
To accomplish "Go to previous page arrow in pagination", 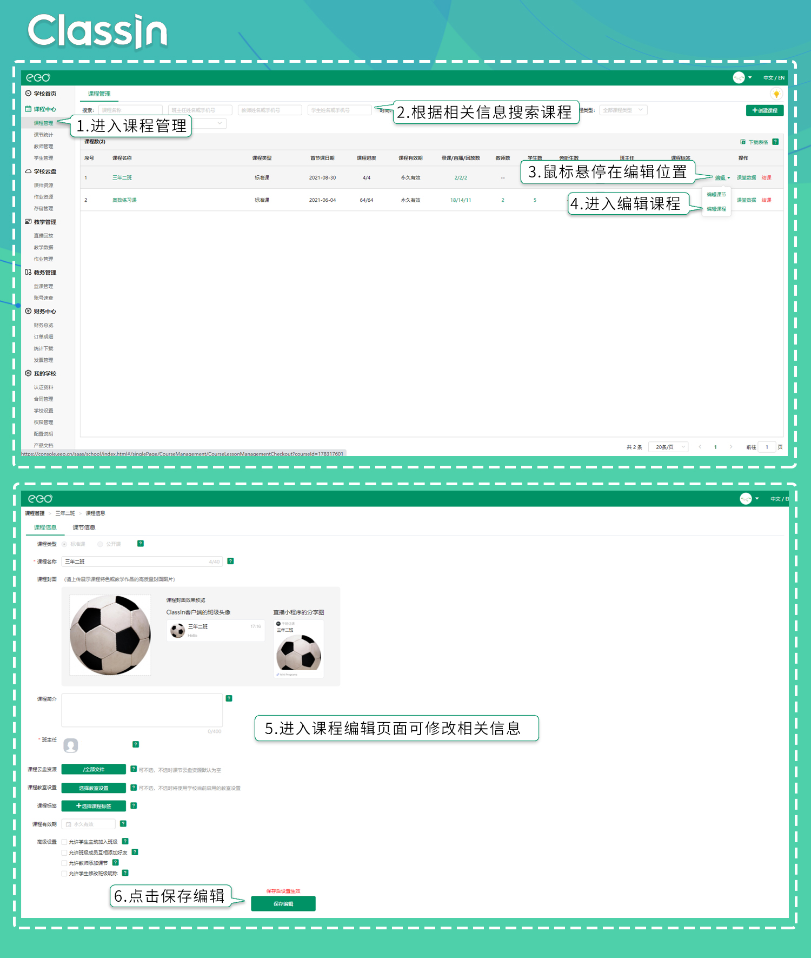I will [x=700, y=447].
